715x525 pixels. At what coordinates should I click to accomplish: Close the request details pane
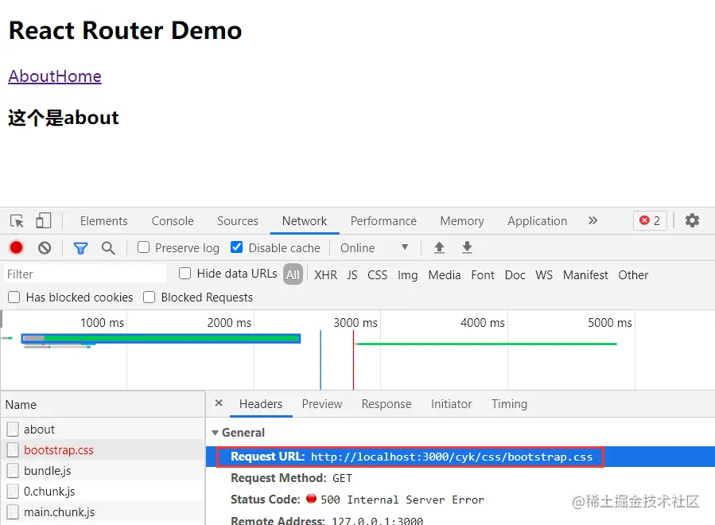click(x=219, y=403)
